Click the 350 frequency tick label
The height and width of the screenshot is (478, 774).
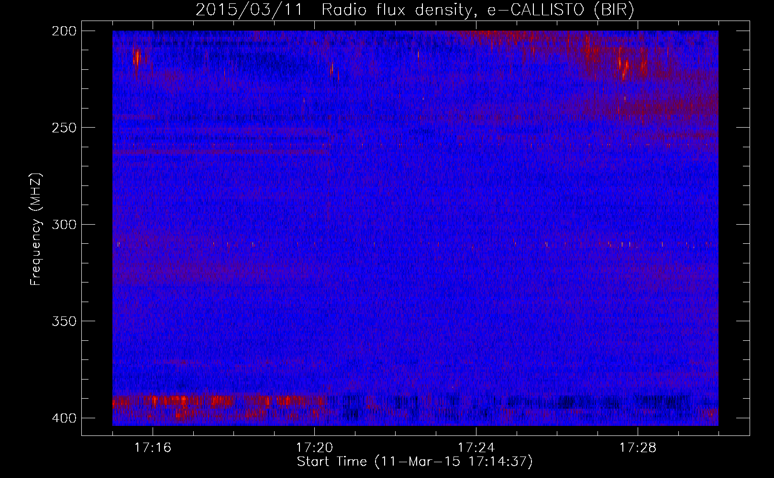tap(64, 321)
